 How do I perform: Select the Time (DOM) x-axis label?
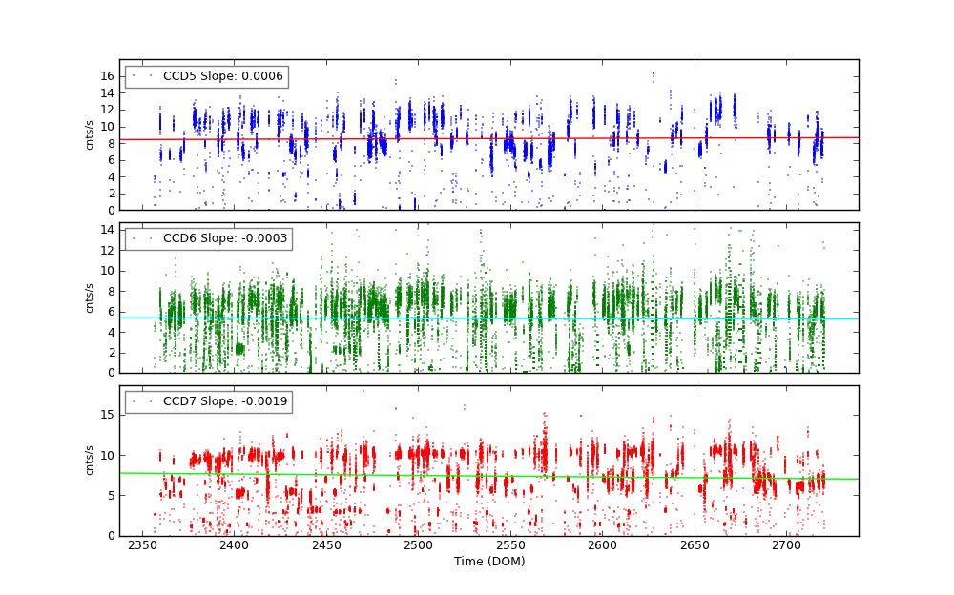pos(488,562)
